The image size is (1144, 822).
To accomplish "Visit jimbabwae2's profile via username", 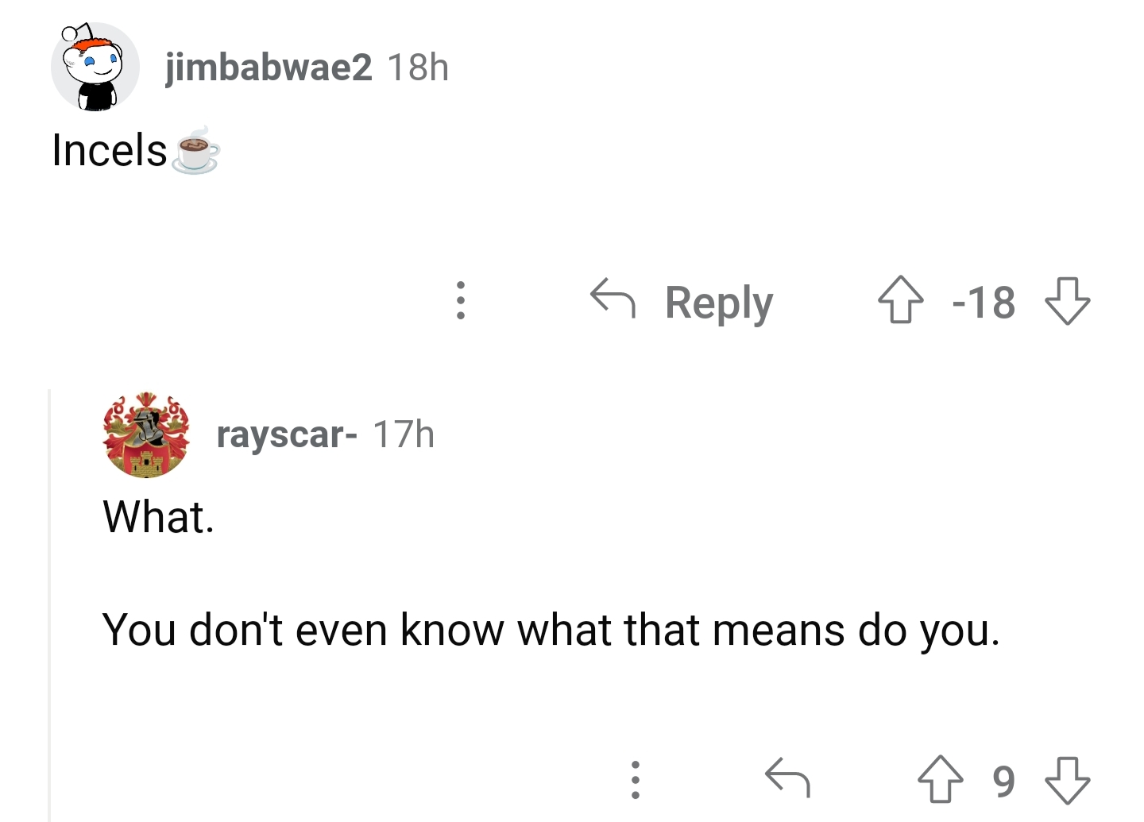I will [269, 67].
